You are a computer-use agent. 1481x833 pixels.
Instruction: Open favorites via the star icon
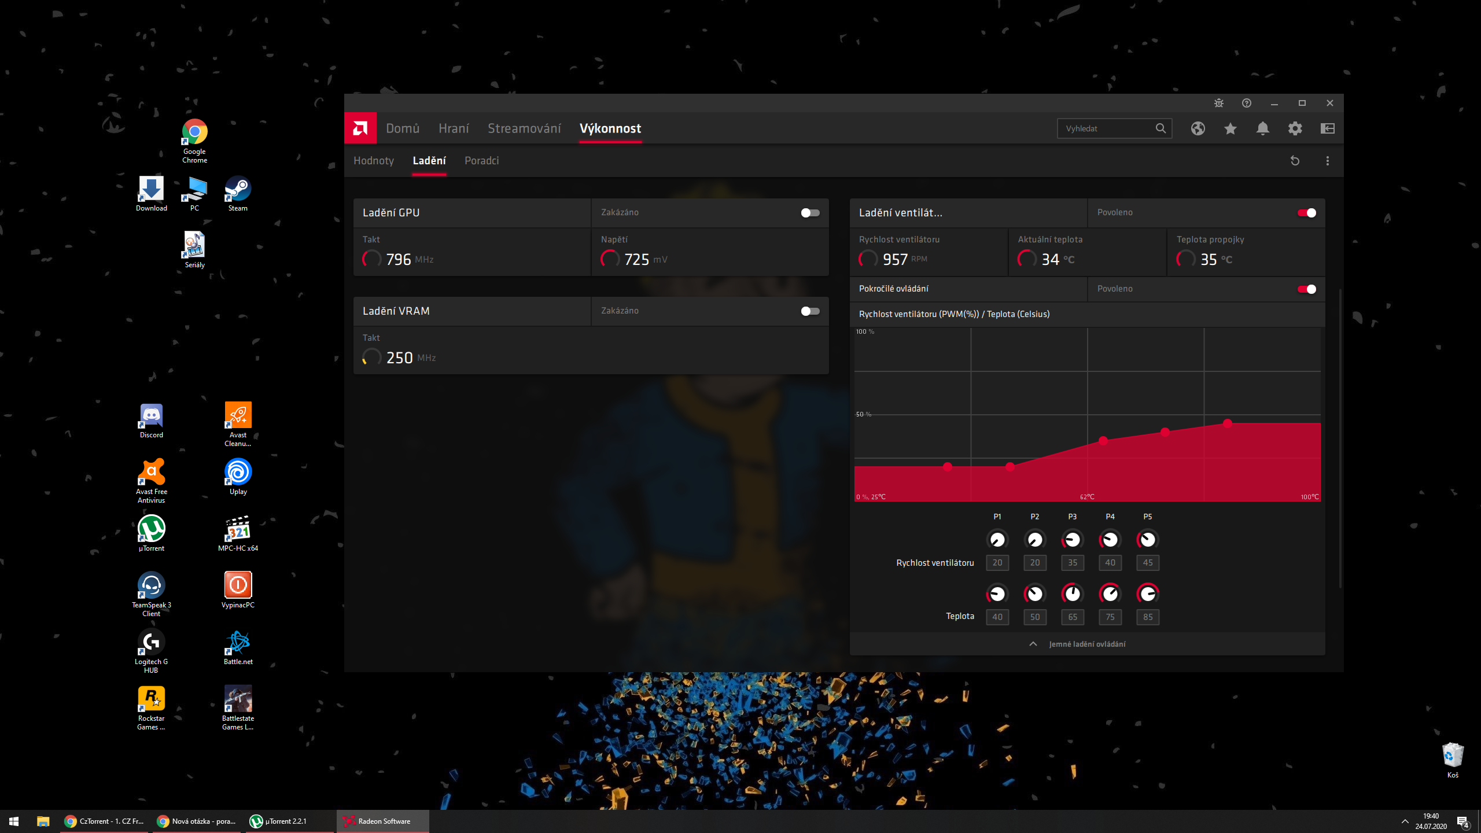1230,128
